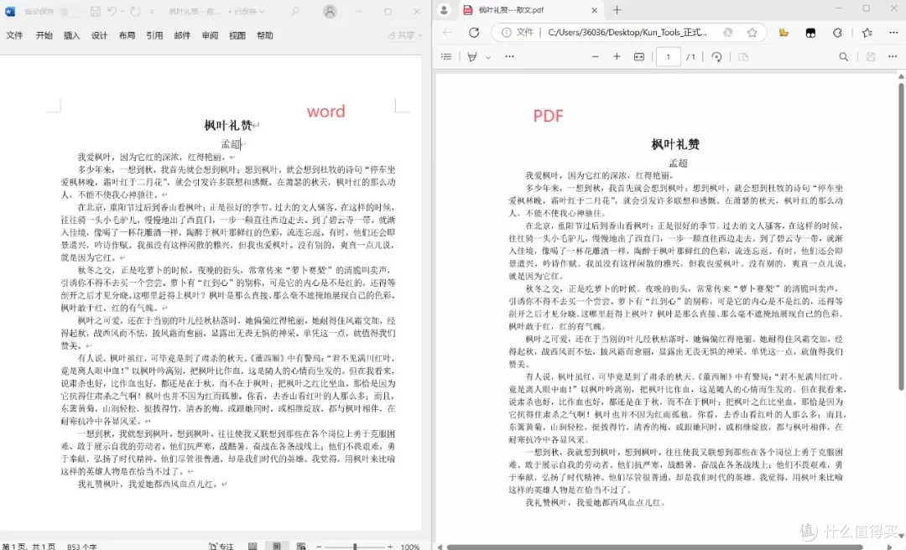Click the Word zoom slider handle
The width and height of the screenshot is (906, 550).
(355, 546)
